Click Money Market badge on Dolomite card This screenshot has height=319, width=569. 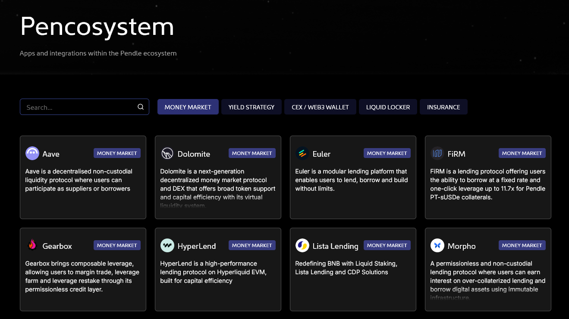point(252,153)
